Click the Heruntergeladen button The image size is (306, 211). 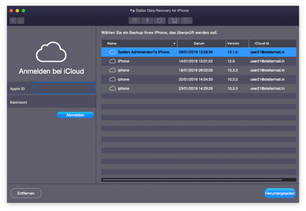[x=280, y=193]
